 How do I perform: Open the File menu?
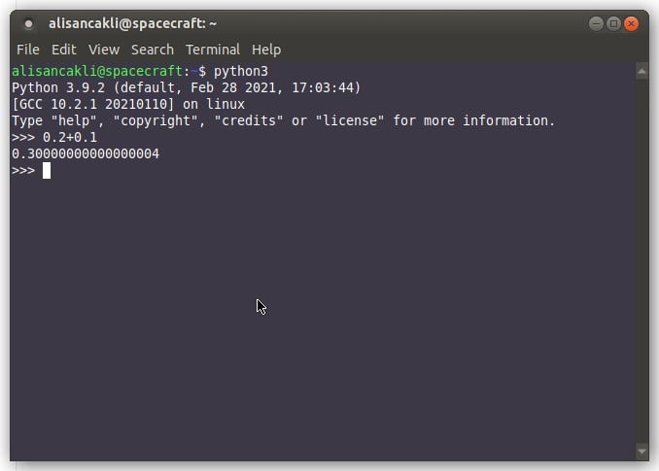[x=28, y=50]
